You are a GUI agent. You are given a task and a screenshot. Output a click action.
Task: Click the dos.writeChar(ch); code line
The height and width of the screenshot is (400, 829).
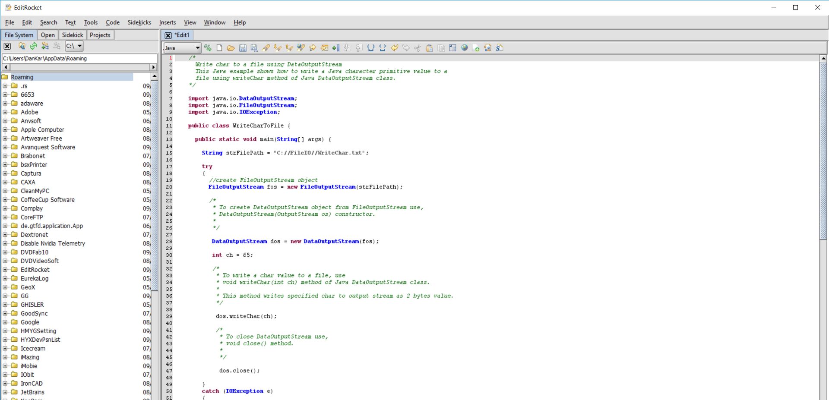(x=246, y=316)
